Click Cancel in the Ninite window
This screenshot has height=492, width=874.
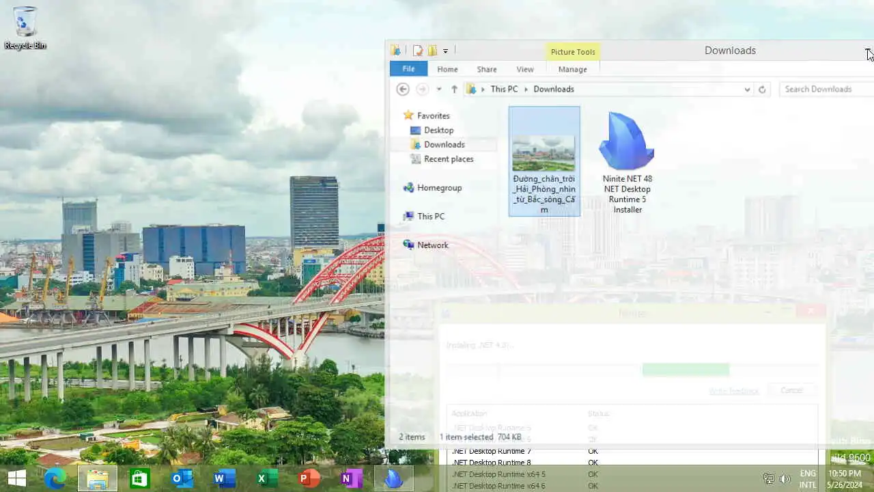(x=791, y=390)
